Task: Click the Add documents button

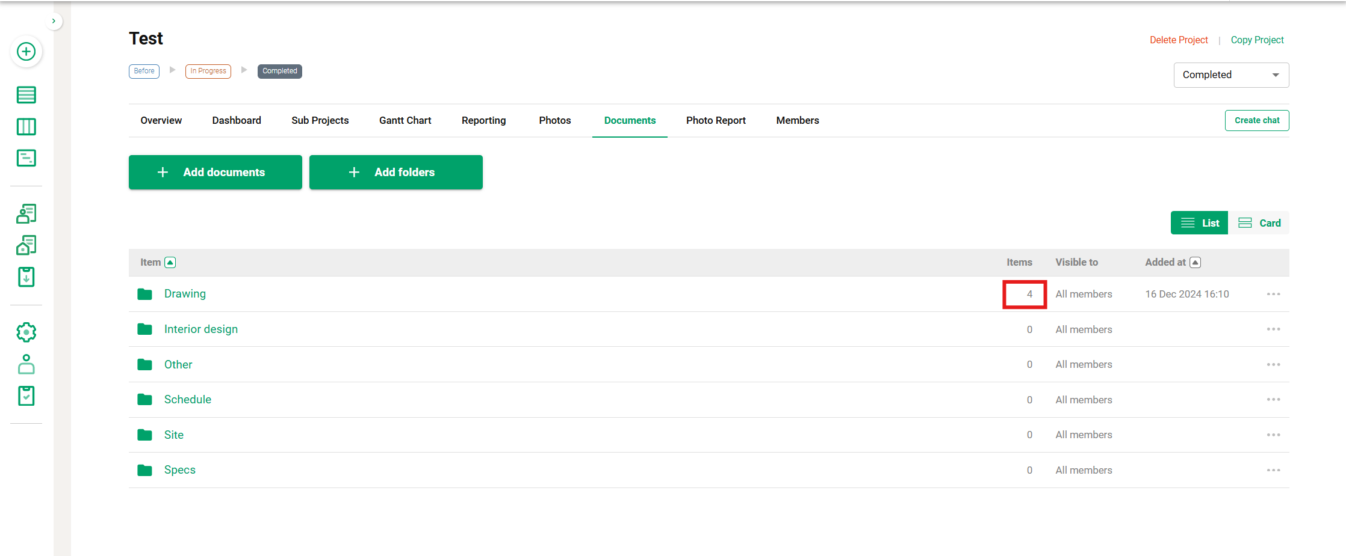Action: coord(215,173)
